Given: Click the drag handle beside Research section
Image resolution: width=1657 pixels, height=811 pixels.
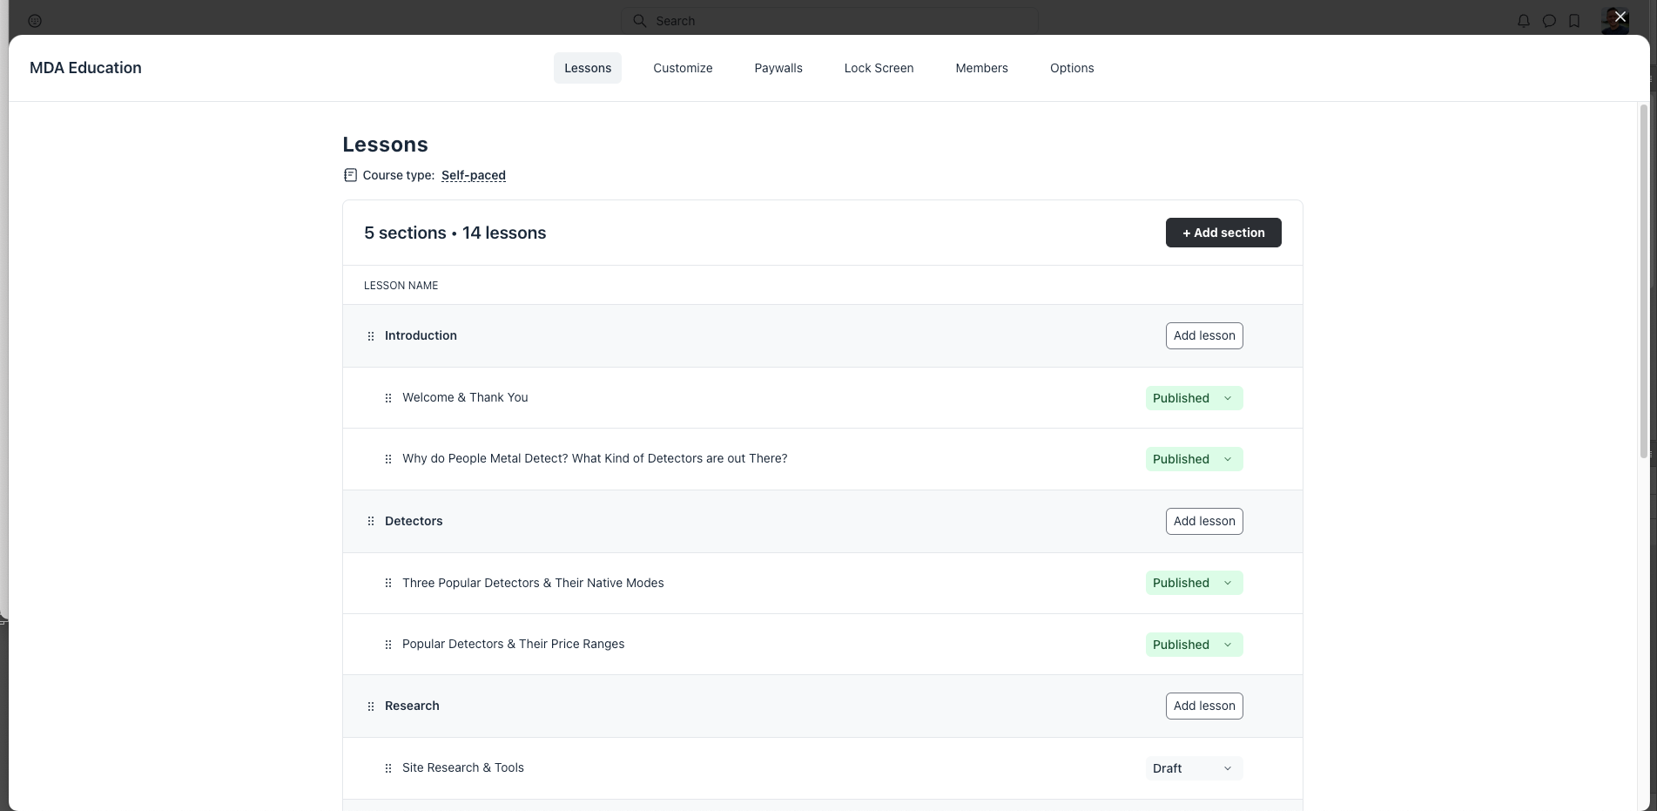Looking at the screenshot, I should [x=371, y=706].
